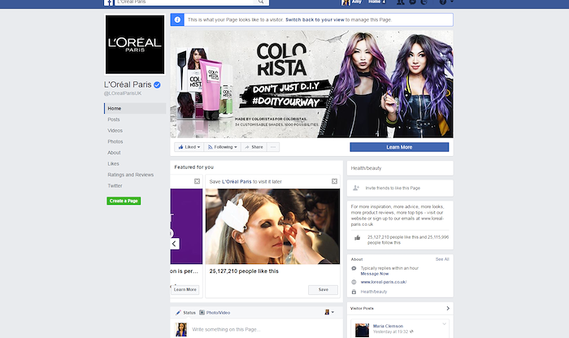Open Posts in the page sidebar

114,119
